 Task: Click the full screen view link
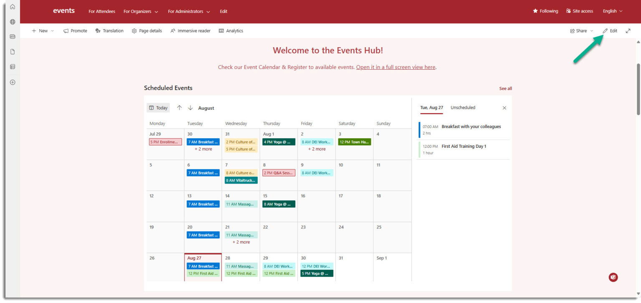tap(396, 67)
